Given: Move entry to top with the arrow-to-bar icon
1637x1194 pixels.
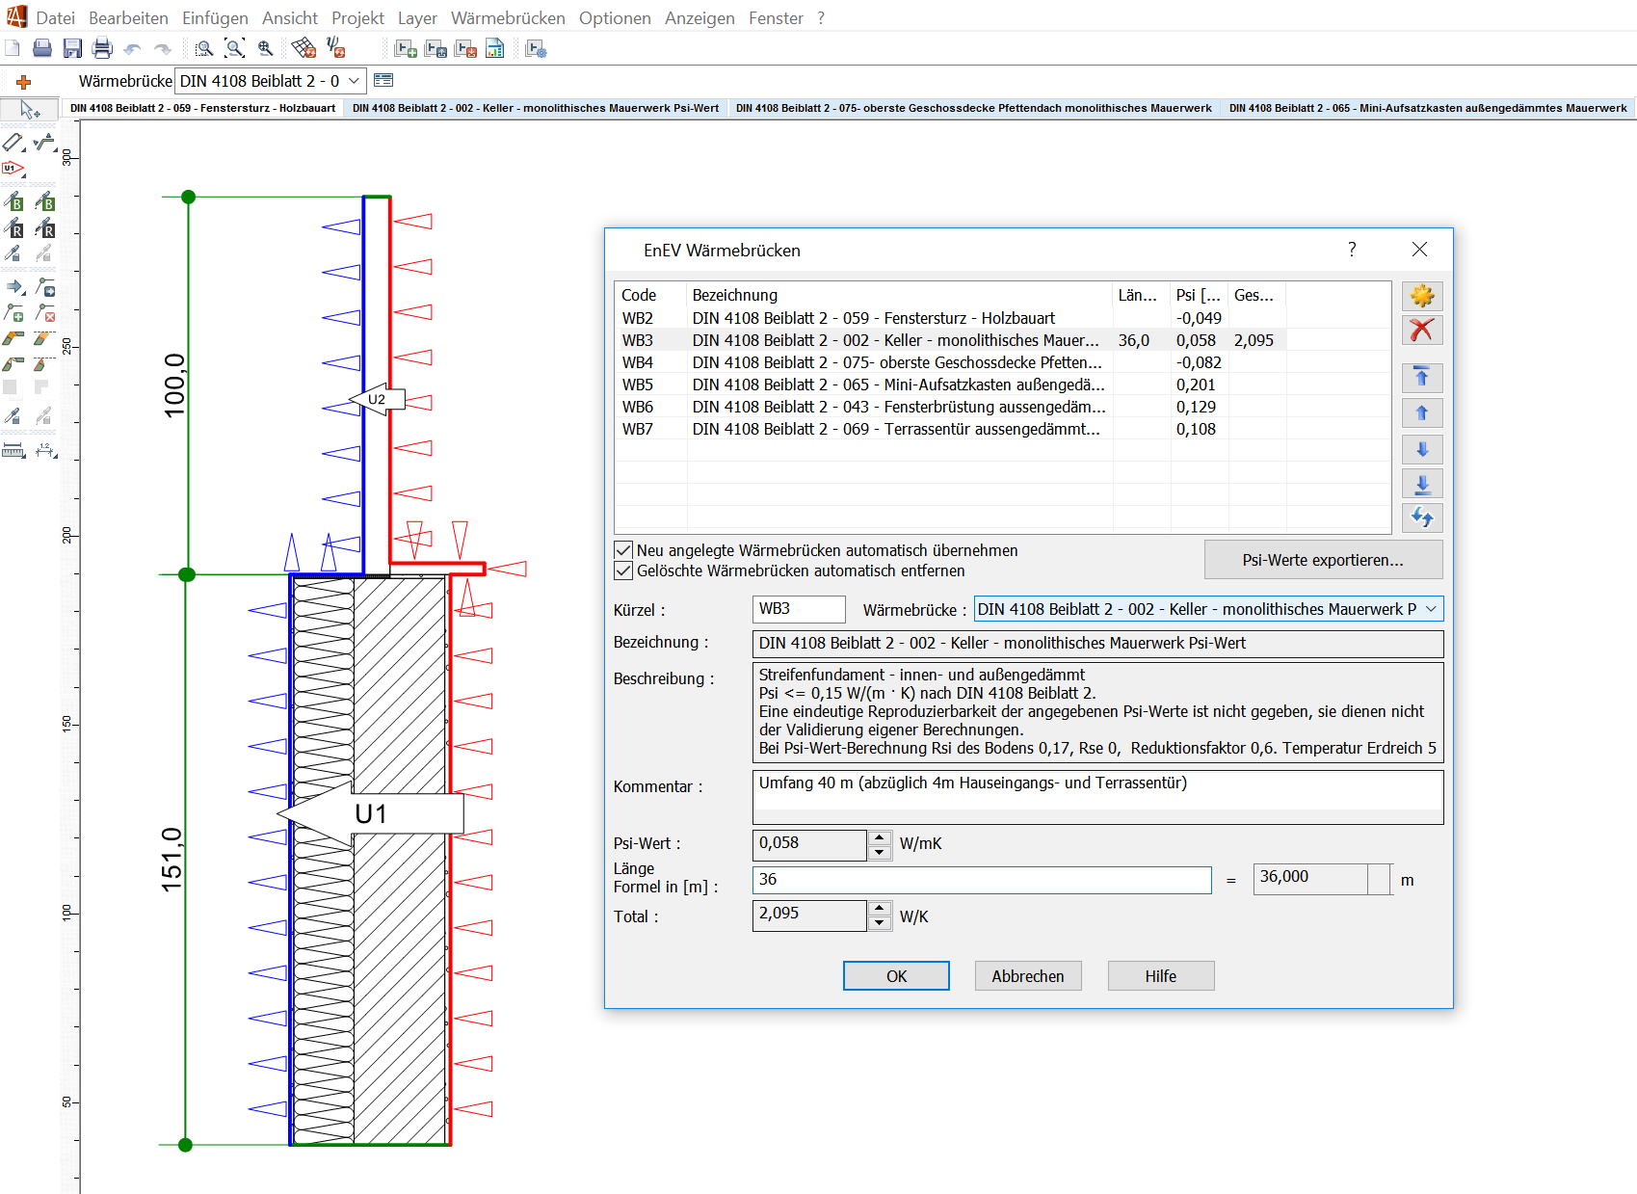Looking at the screenshot, I should click(1422, 377).
